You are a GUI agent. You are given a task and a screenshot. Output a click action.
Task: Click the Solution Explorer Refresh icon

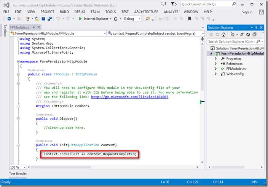(248, 35)
